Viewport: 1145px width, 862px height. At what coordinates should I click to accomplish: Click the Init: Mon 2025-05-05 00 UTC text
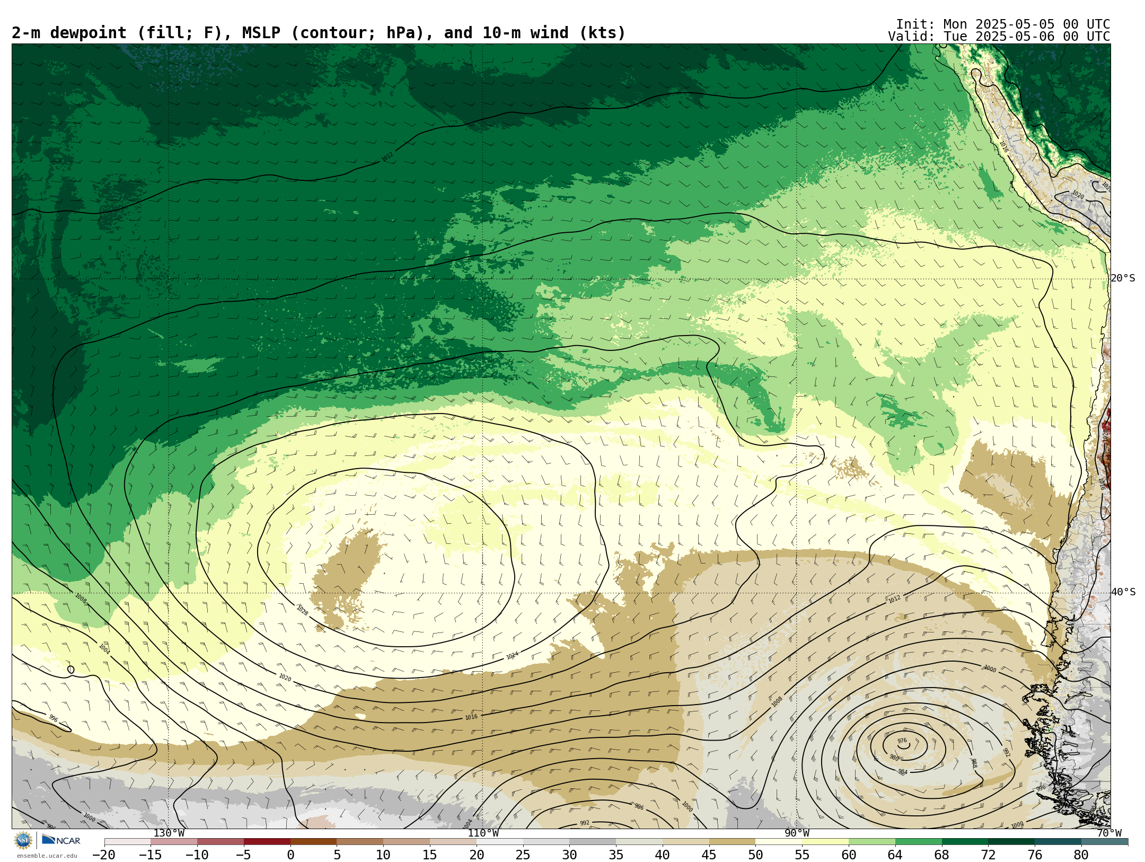pos(1003,24)
